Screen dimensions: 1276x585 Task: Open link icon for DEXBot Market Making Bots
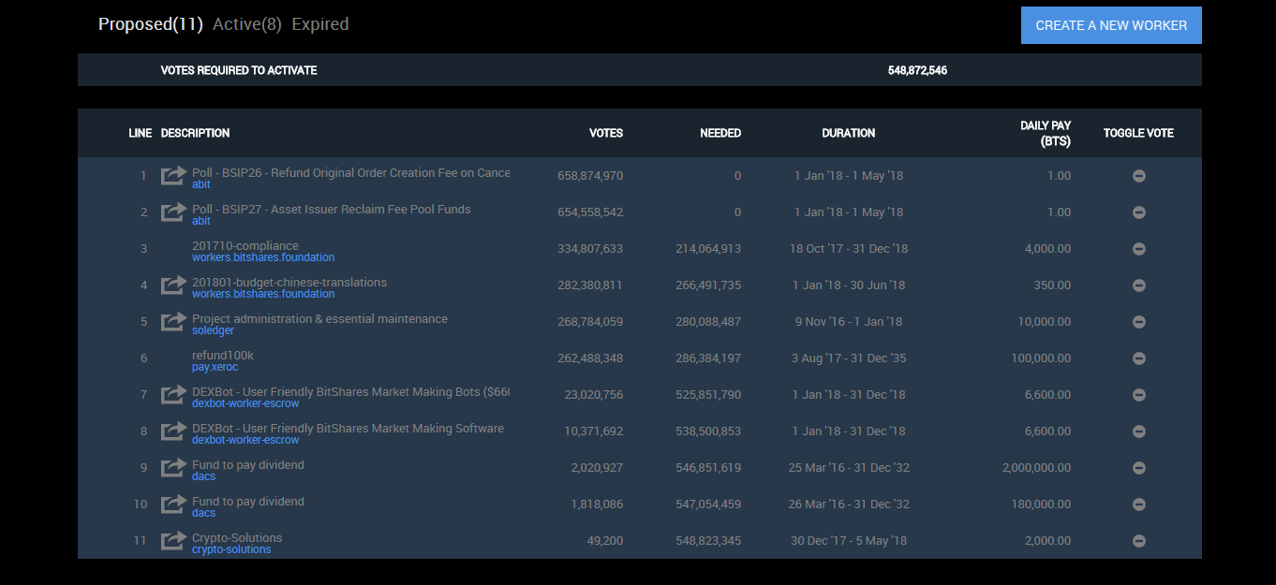click(173, 394)
